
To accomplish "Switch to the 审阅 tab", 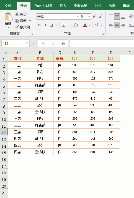I will [x=126, y=6].
